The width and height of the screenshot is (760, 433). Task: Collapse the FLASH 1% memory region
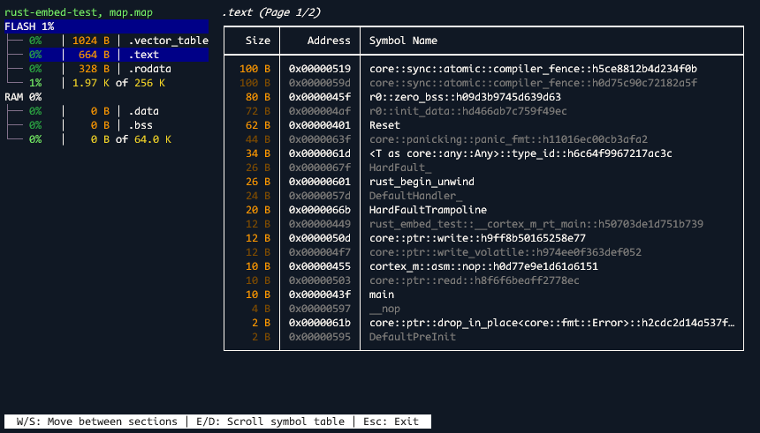[x=28, y=26]
